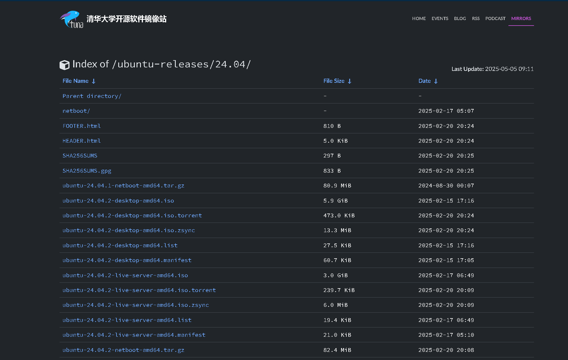Screen dimensions: 568x360
Task: Click the File Size sort arrow icon
Action: 350,81
